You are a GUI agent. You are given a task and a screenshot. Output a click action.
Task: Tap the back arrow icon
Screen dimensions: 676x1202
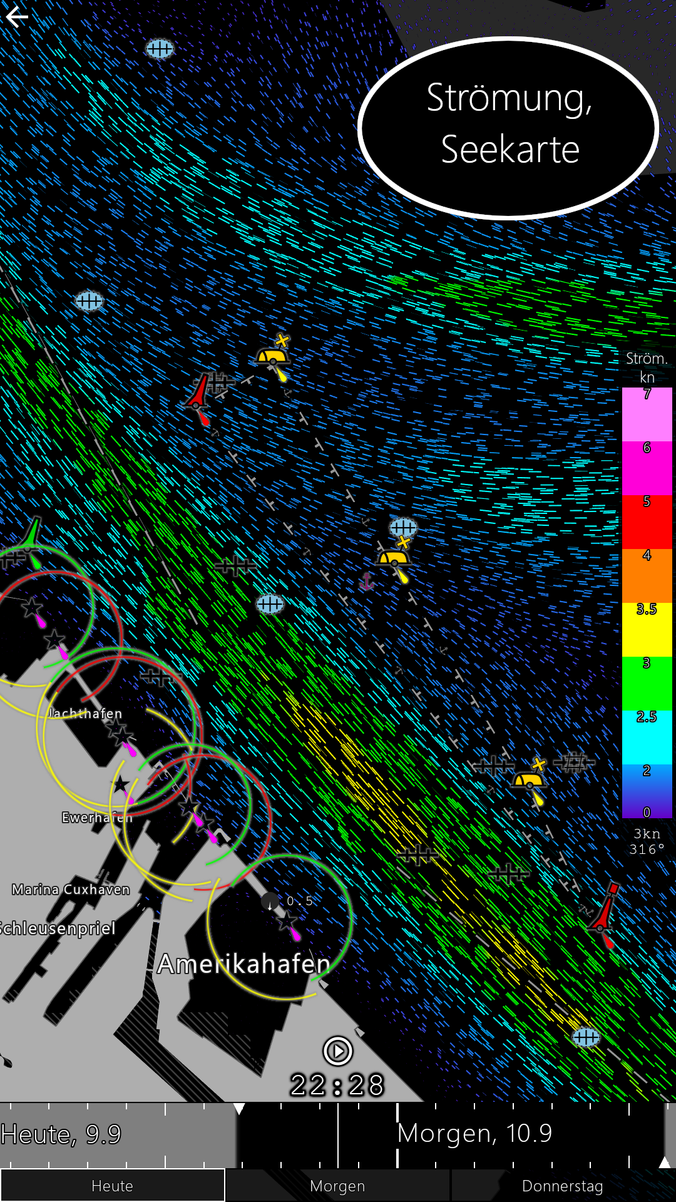tap(17, 17)
